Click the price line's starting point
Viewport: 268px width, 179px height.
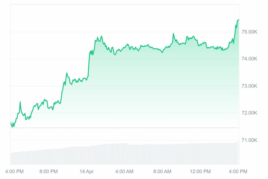(11, 122)
